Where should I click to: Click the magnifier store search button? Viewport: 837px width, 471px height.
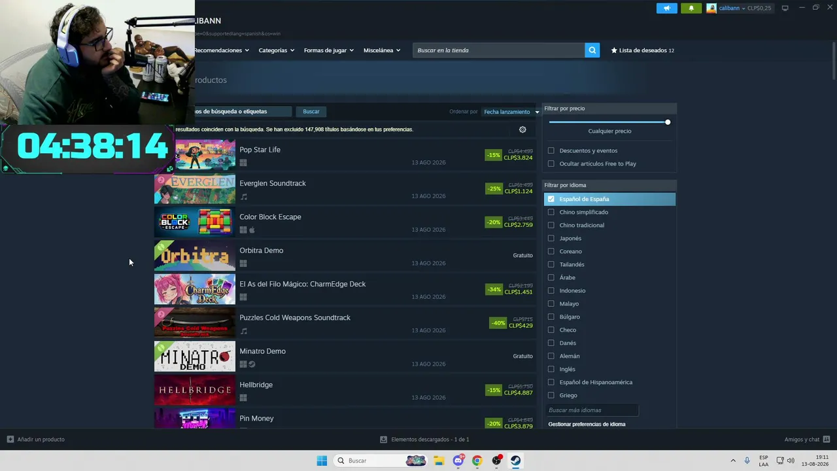pos(592,50)
